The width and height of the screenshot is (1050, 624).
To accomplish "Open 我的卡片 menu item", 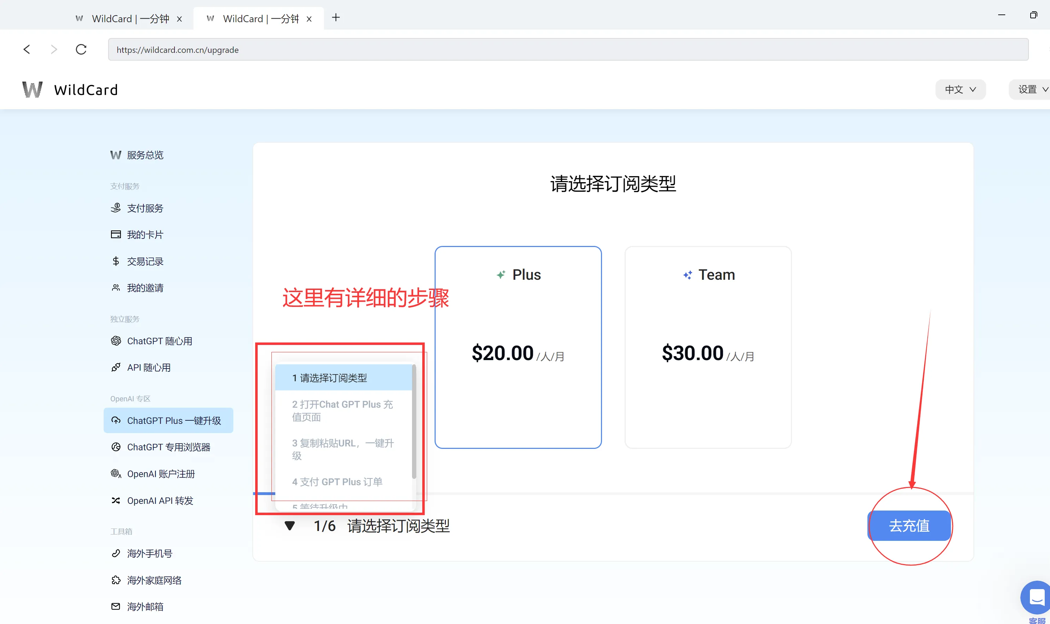I will click(168, 235).
